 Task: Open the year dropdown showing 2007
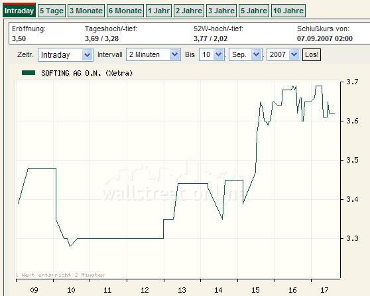tap(283, 55)
